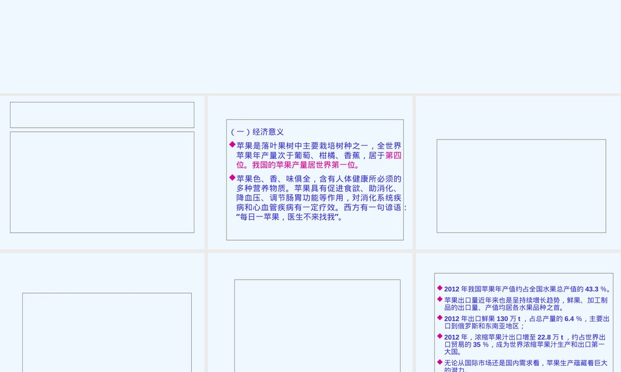Screen dimensions: 621x372
Task: Open the slide thumbnail listing 2012 apple export statistics
Action: (519, 312)
